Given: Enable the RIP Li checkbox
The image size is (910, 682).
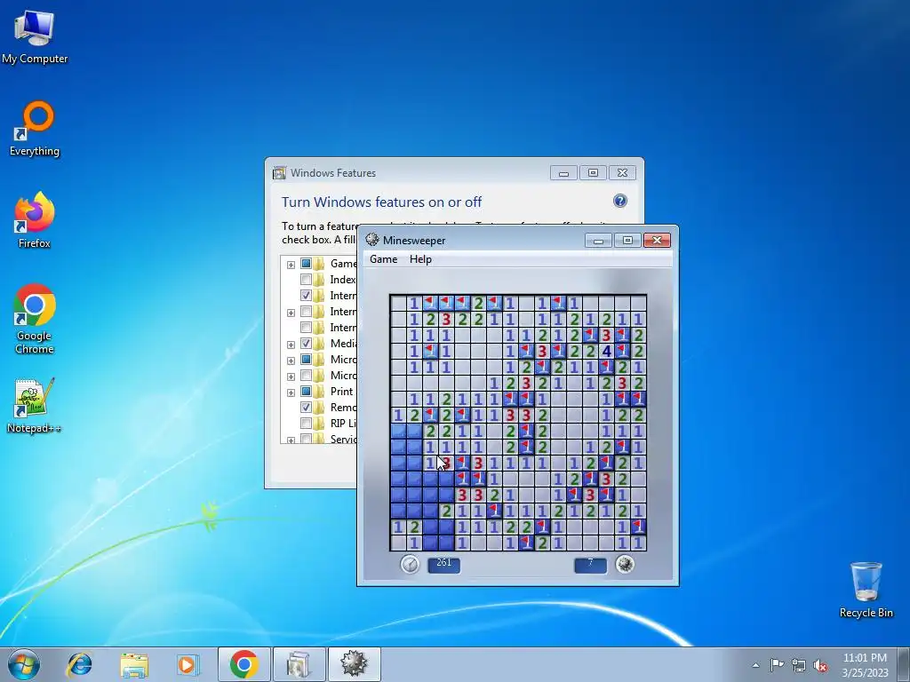Looking at the screenshot, I should [x=306, y=424].
